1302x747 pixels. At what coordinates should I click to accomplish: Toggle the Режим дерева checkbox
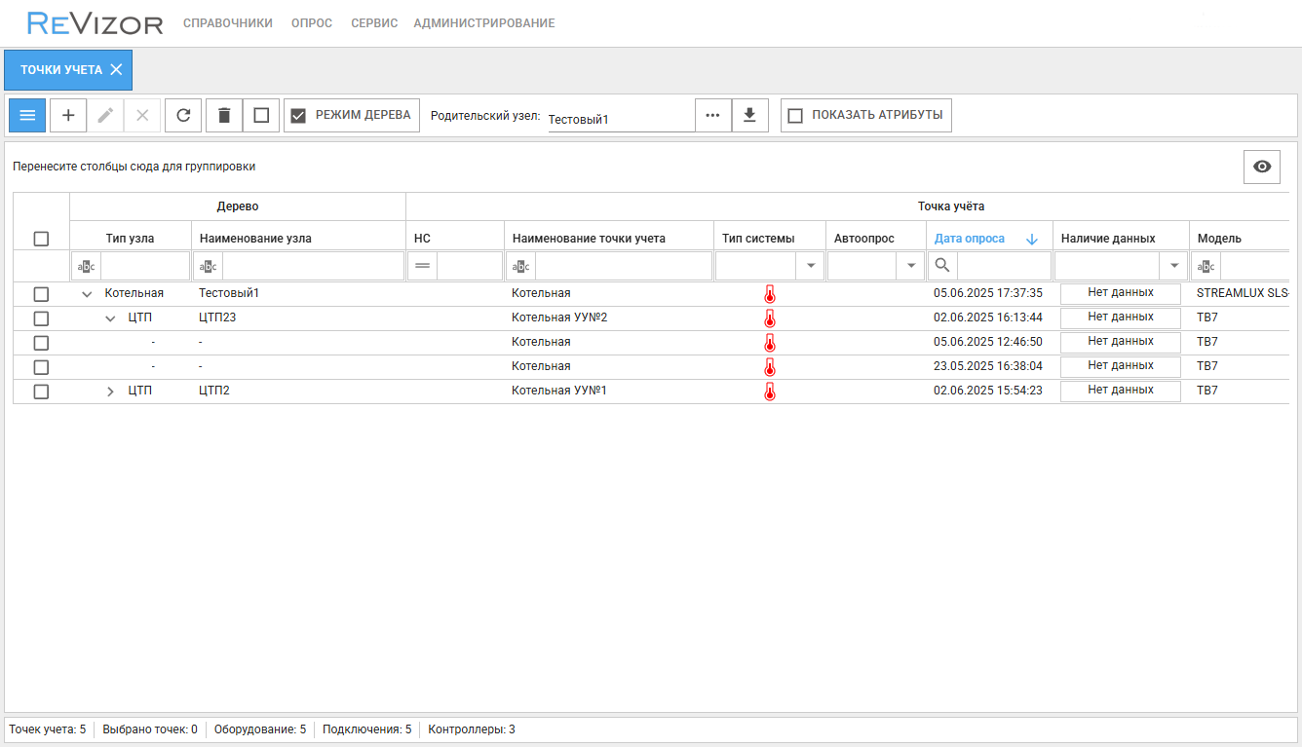click(x=299, y=115)
